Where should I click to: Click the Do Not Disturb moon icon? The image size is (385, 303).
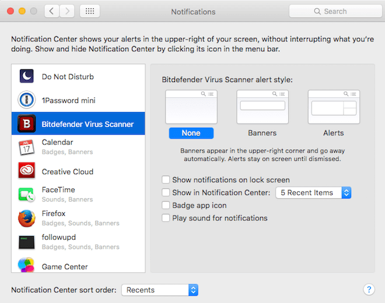tap(26, 76)
